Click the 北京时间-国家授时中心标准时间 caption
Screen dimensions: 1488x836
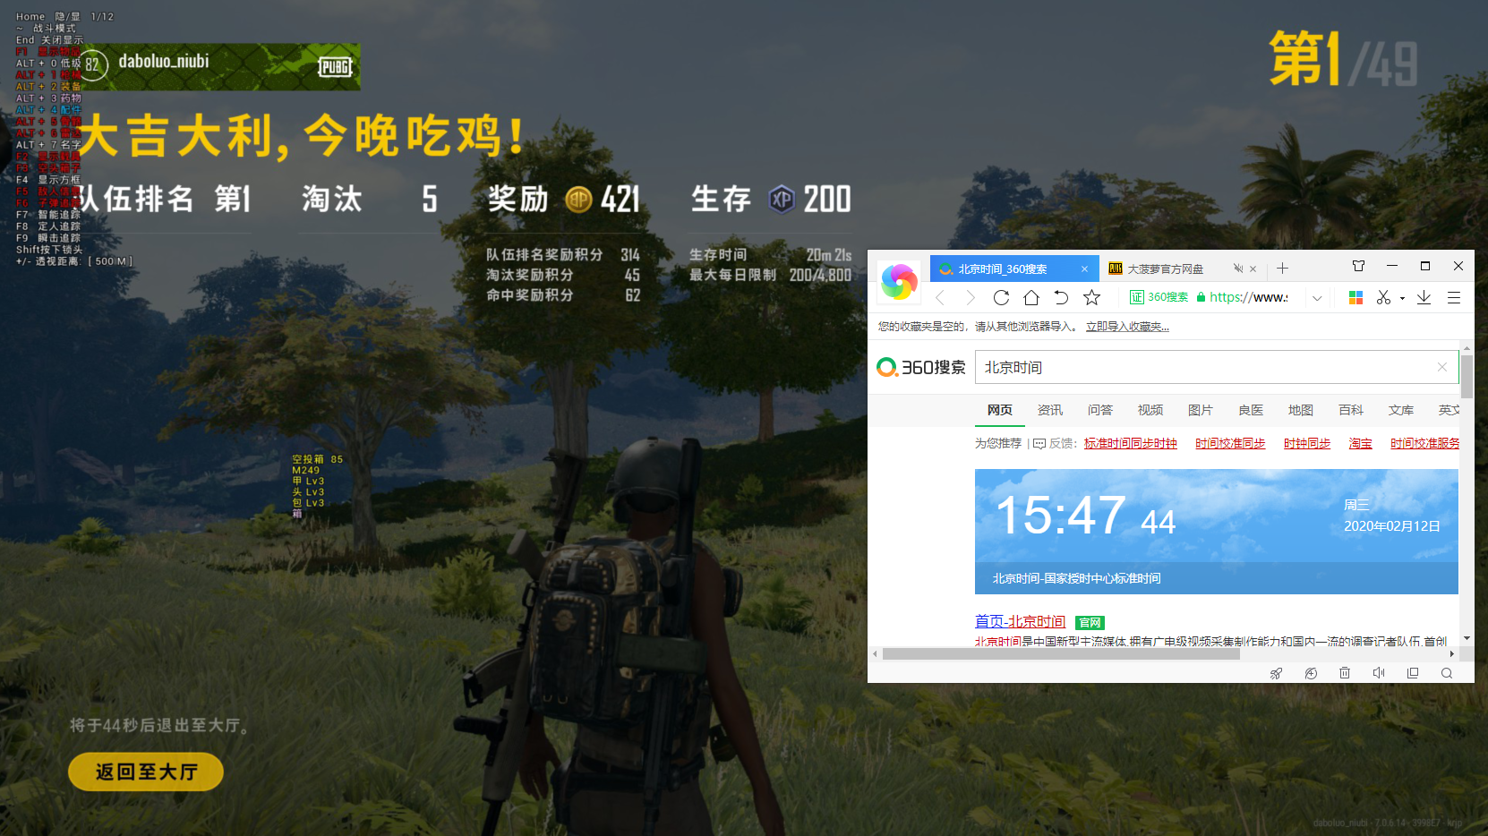click(x=1076, y=578)
